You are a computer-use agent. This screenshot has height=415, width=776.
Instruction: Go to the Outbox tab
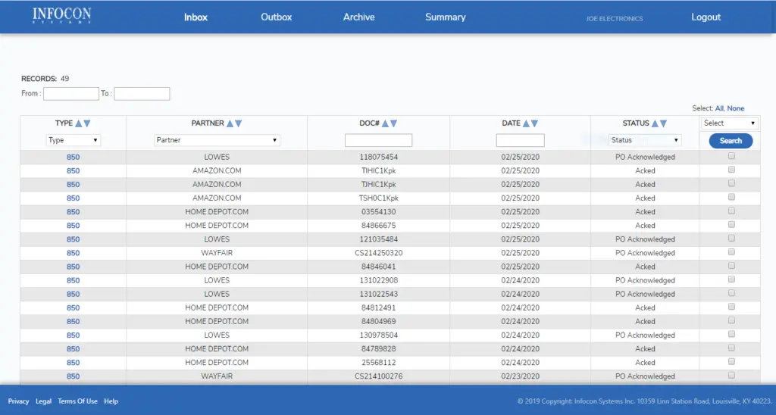276,17
